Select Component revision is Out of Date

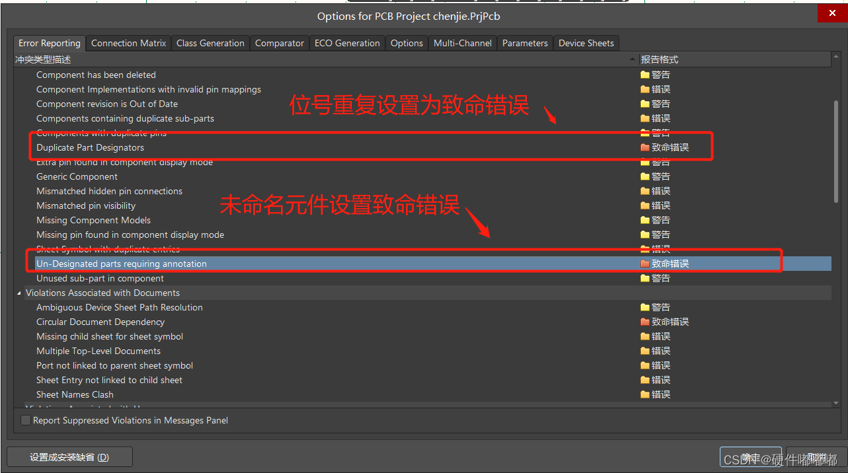[107, 104]
